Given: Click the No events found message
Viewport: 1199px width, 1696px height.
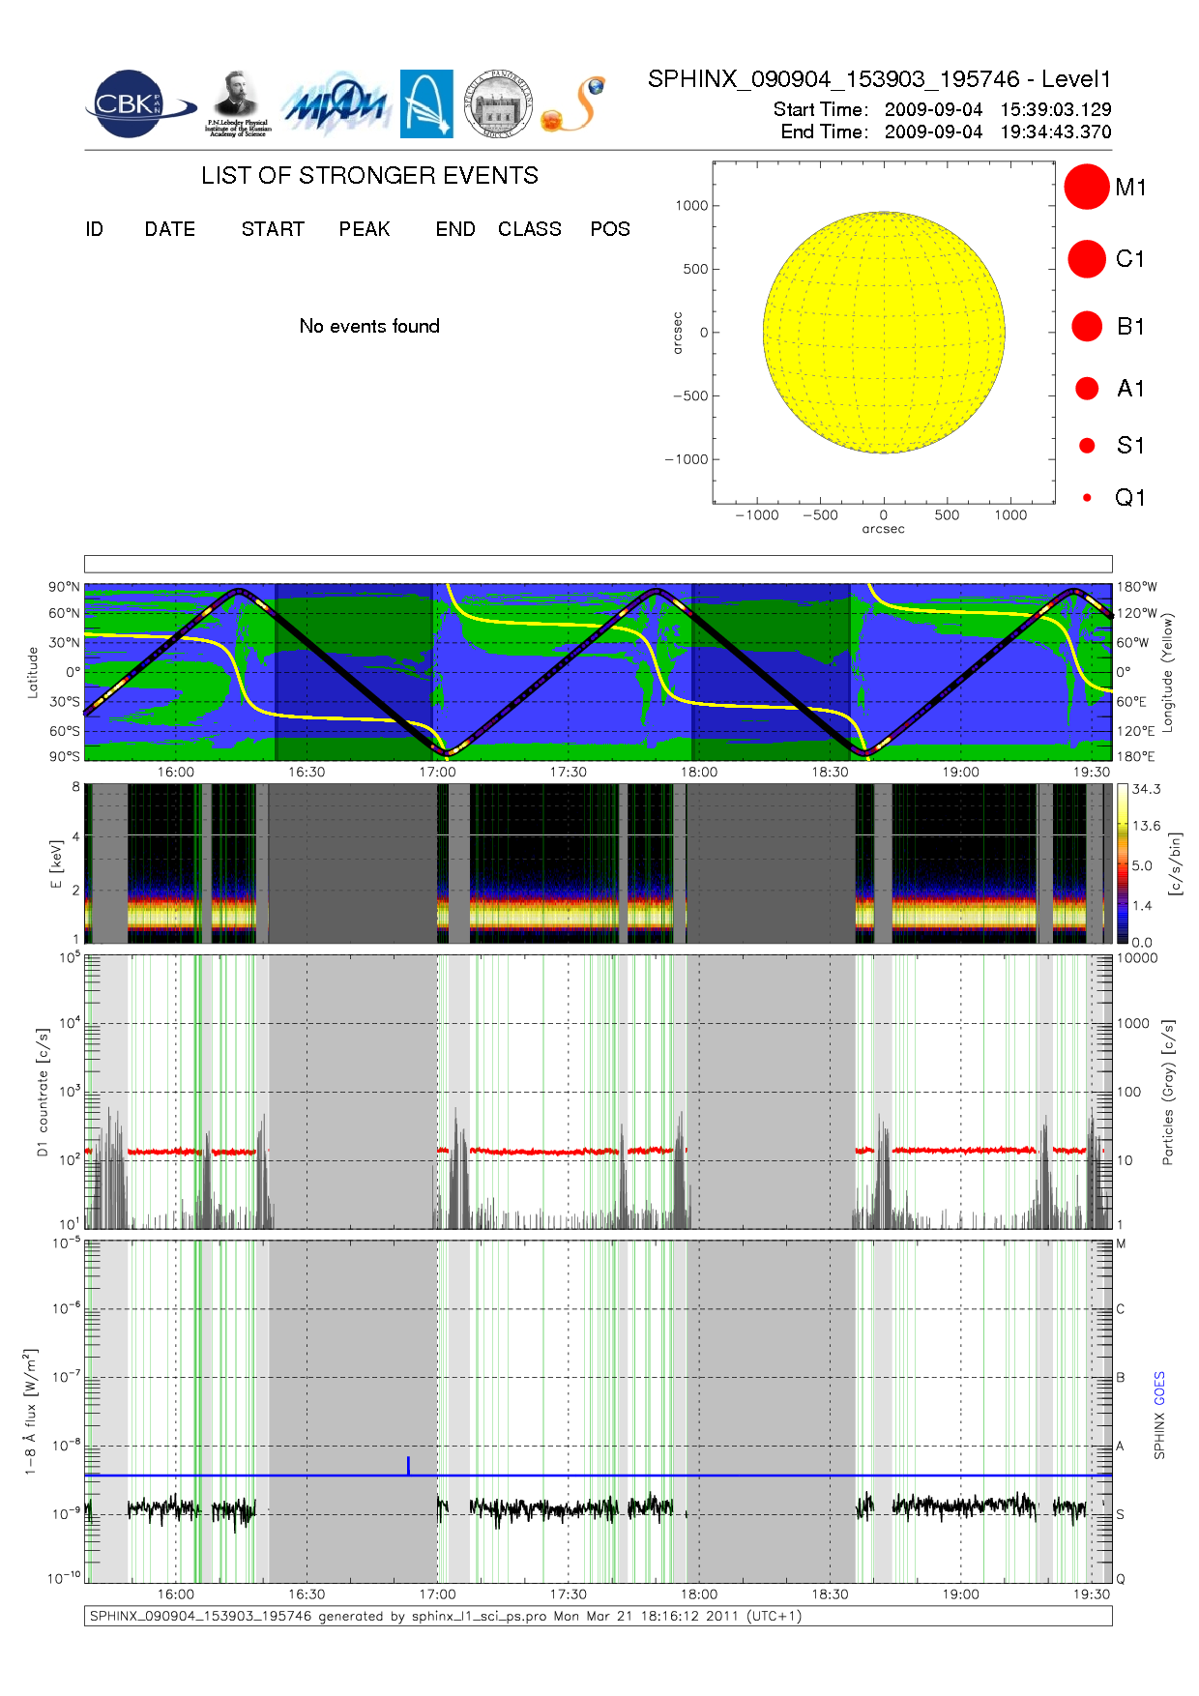Looking at the screenshot, I should [369, 326].
